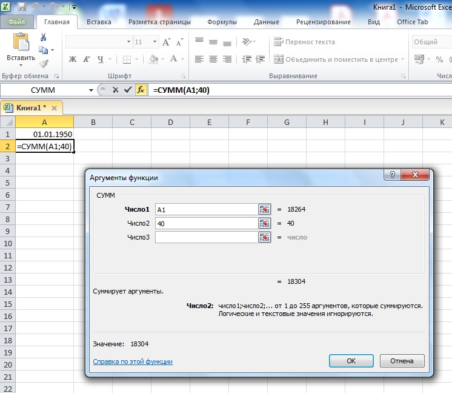This screenshot has width=452, height=393.
Task: Switch to the Формулы ribbon tab
Action: click(222, 22)
